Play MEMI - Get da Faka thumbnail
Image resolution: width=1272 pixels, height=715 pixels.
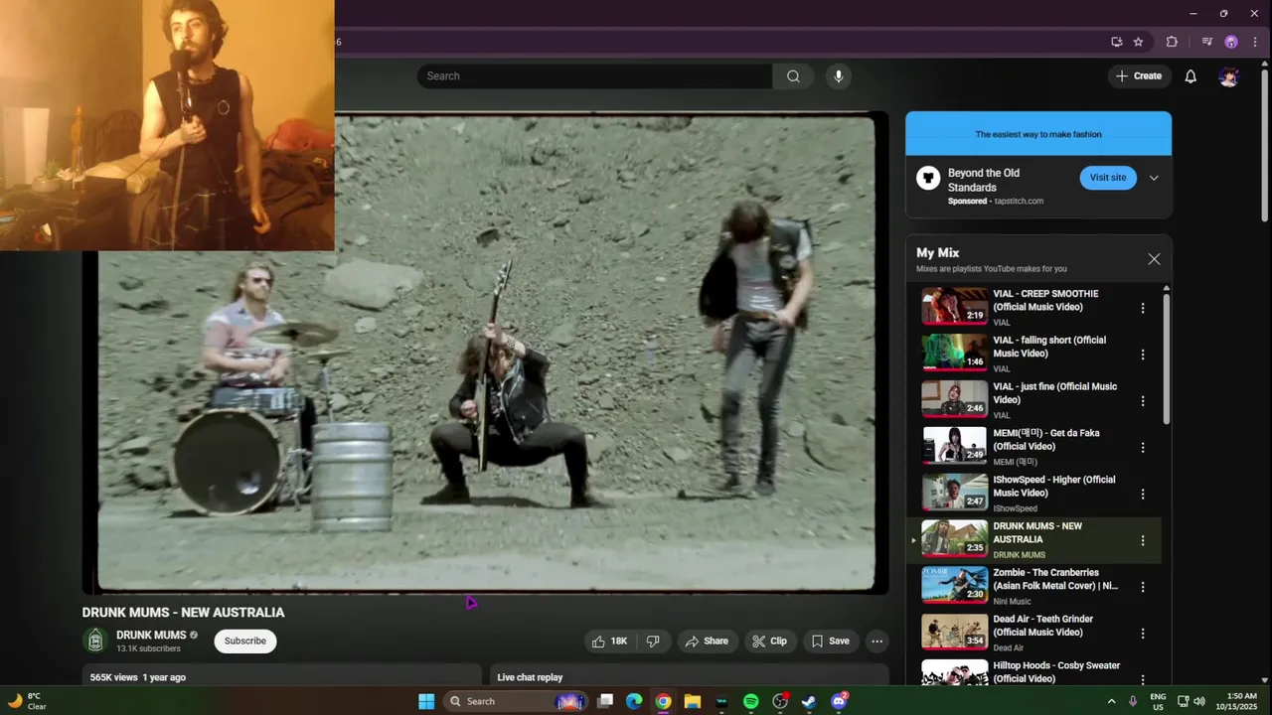[x=954, y=447]
